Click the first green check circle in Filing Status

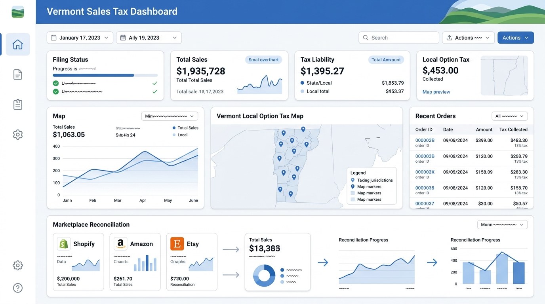pyautogui.click(x=56, y=83)
